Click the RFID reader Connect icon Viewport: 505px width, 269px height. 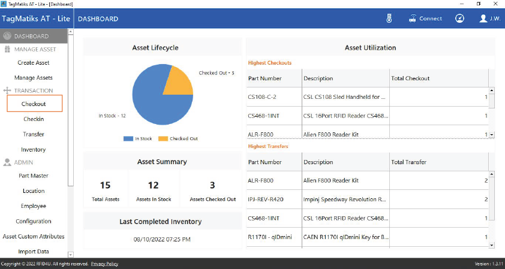(413, 19)
